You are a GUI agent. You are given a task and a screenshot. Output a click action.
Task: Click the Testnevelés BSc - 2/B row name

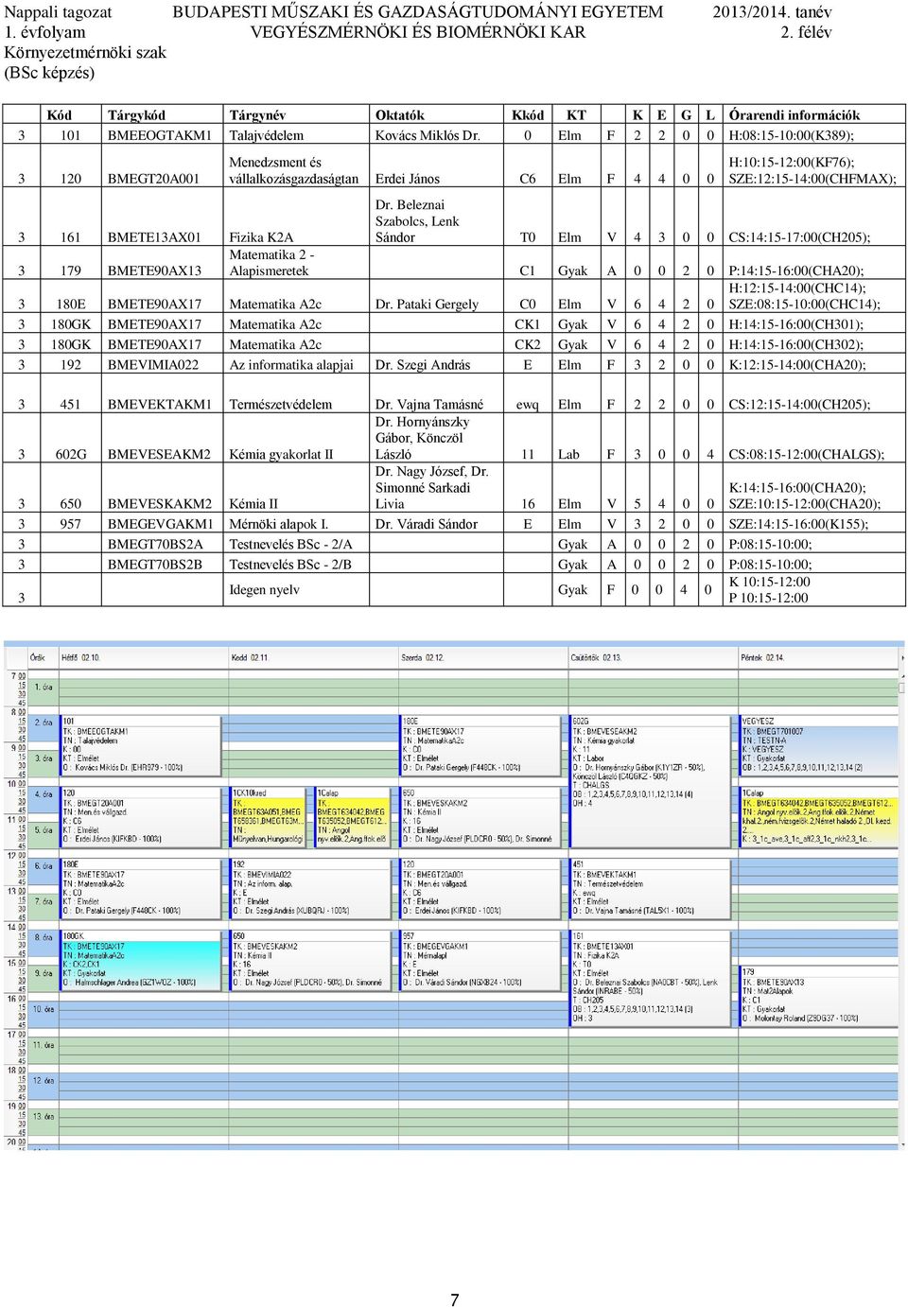(x=290, y=565)
